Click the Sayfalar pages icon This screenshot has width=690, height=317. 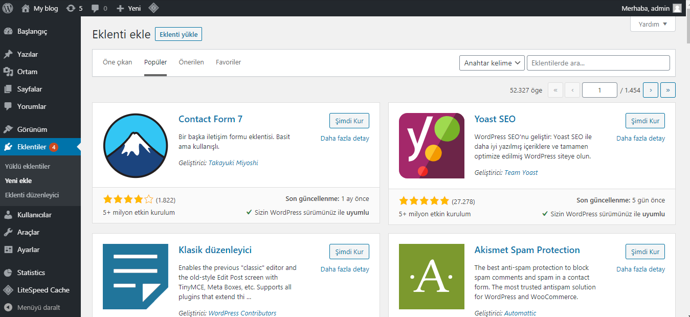8,89
